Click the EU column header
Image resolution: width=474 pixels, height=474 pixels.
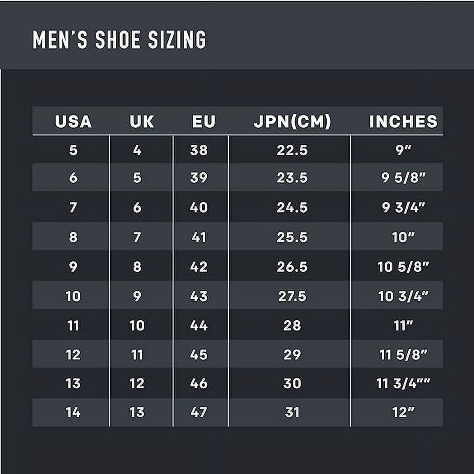(x=204, y=122)
